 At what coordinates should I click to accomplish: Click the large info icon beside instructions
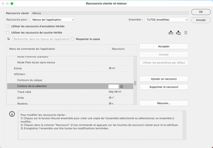pyautogui.click(x=12, y=114)
